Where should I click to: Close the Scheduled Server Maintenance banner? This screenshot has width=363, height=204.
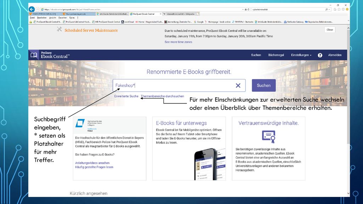[330, 30]
